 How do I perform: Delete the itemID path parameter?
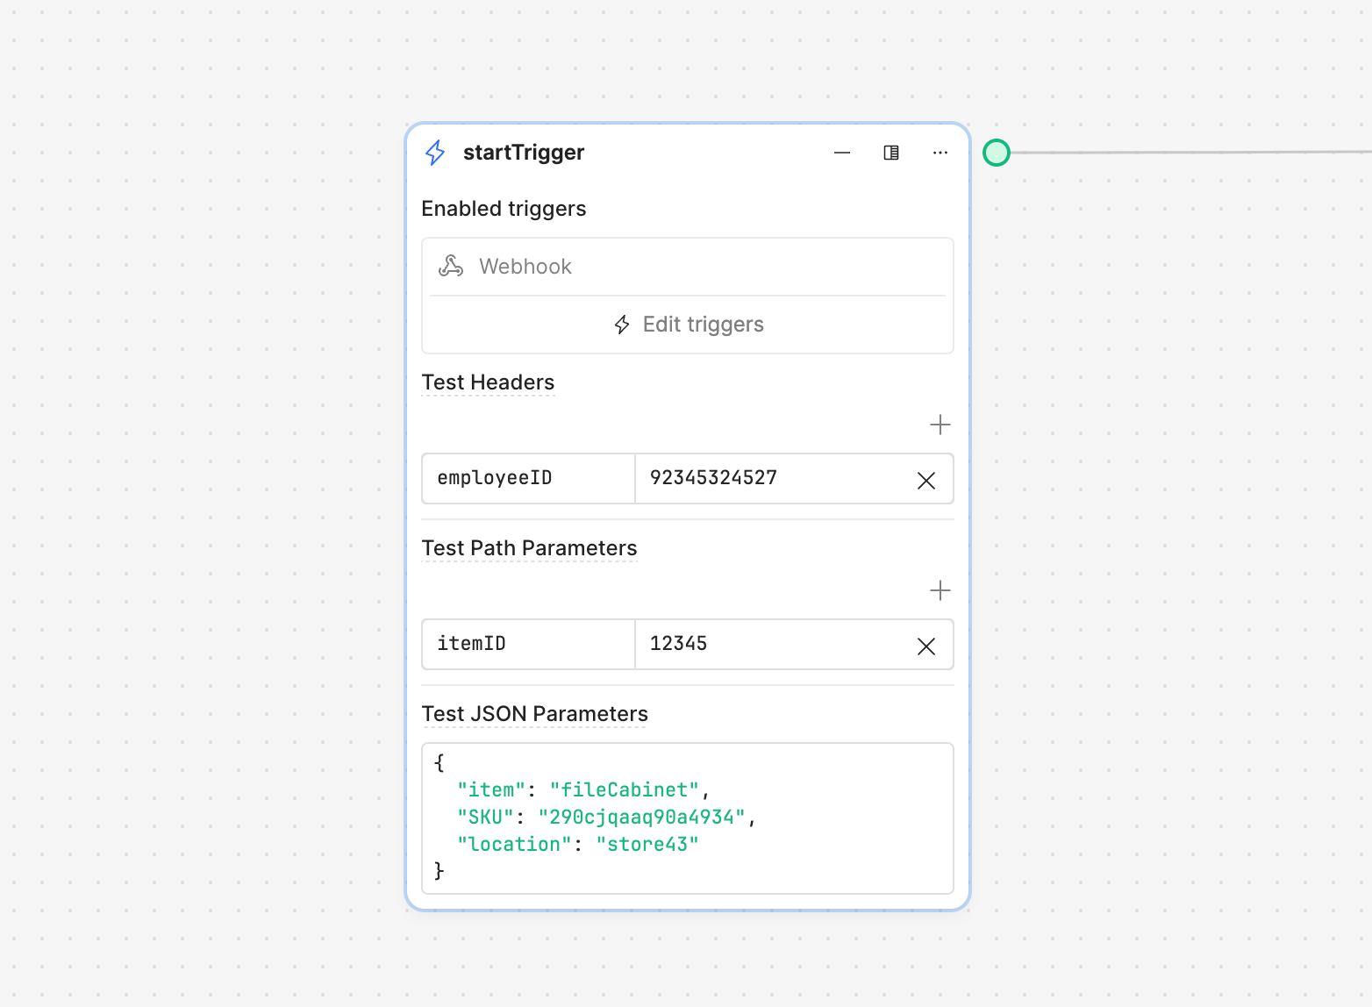[x=925, y=646]
